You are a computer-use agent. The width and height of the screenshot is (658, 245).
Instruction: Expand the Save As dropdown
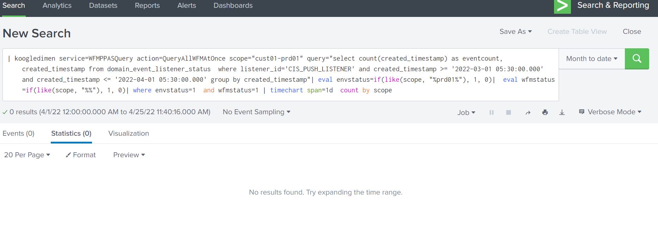point(515,32)
